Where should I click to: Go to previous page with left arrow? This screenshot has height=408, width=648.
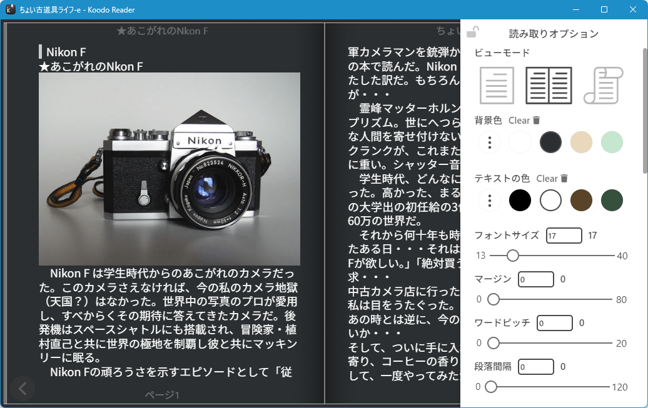coord(23,389)
